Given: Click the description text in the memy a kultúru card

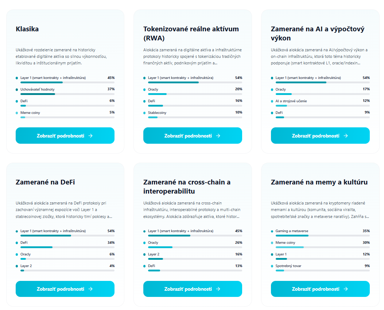Looking at the screenshot, I should click(320, 210).
